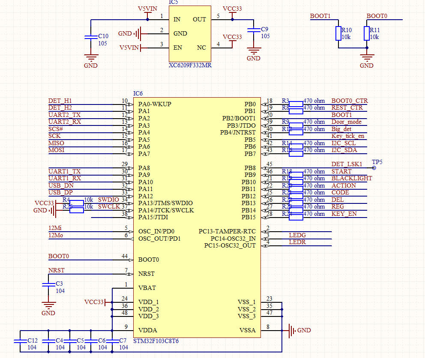
Task: Click the SWCLK net label
Action: coord(109,206)
